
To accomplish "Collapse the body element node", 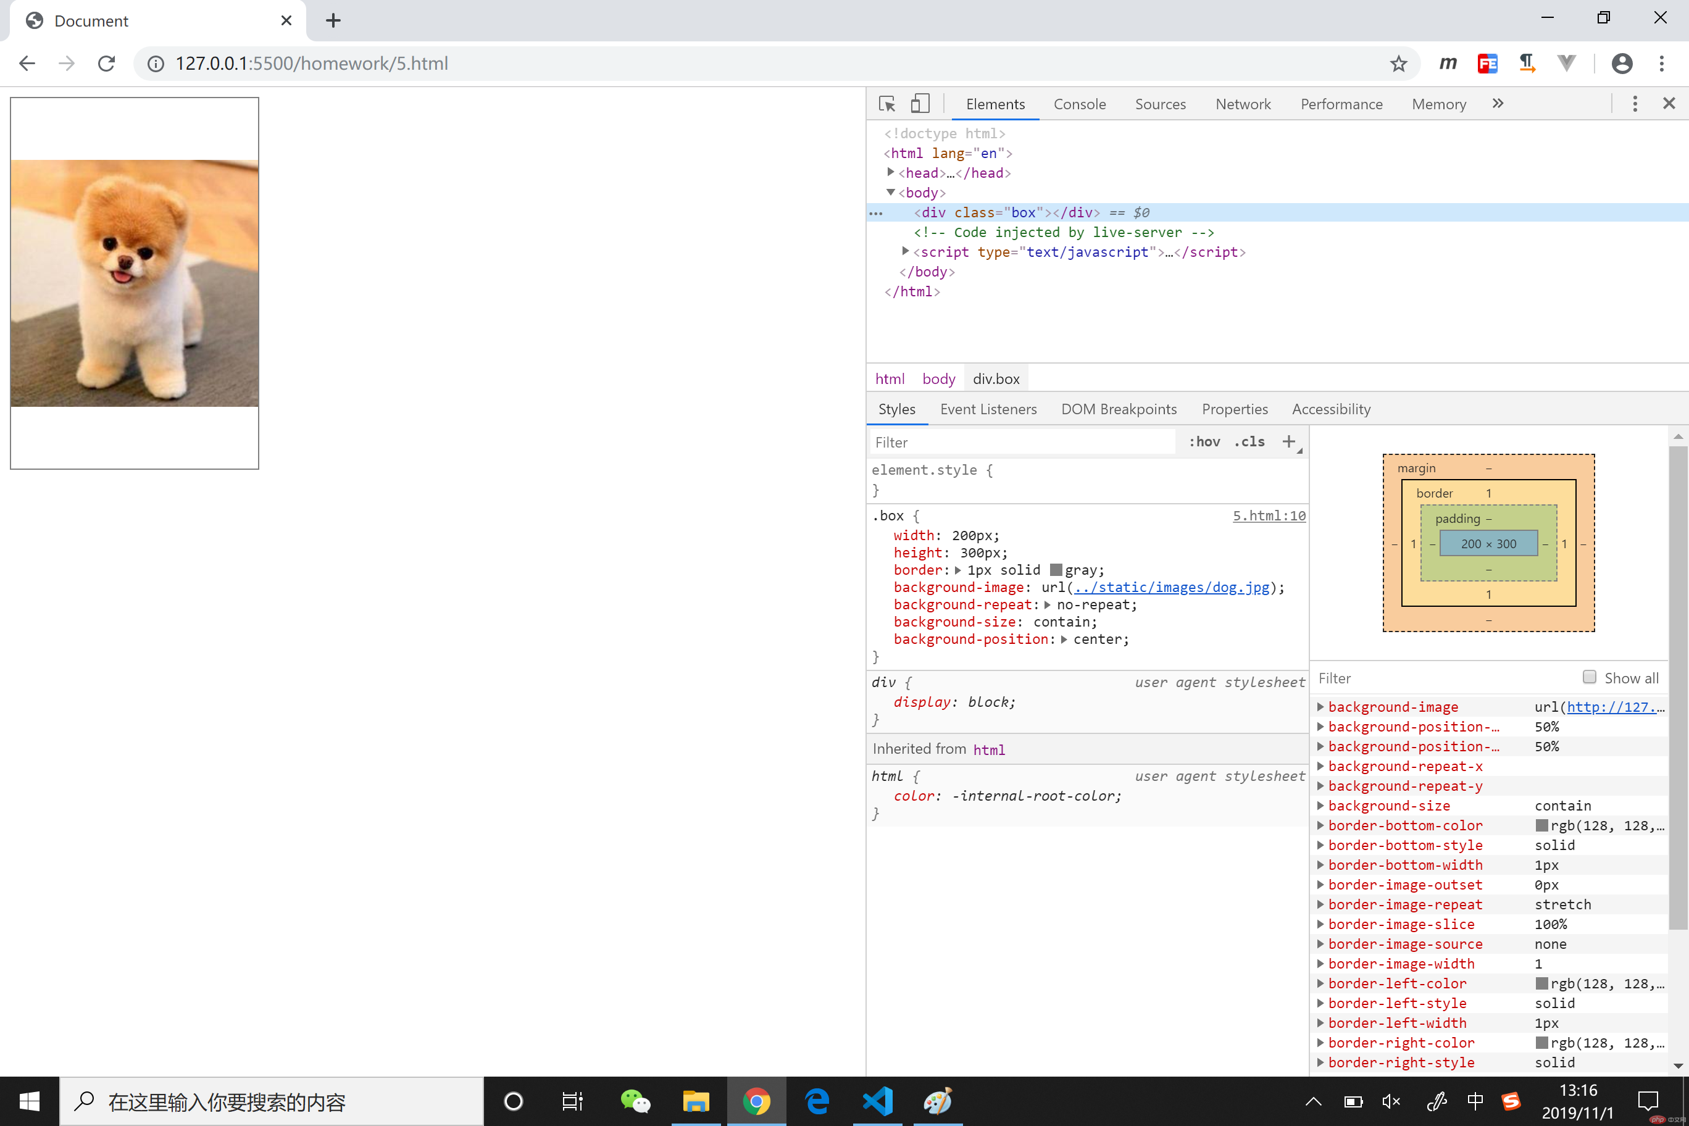I will pyautogui.click(x=890, y=193).
